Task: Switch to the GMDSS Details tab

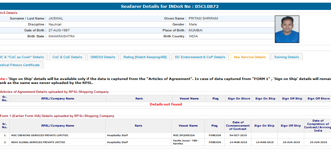Action: pyautogui.click(x=103, y=57)
